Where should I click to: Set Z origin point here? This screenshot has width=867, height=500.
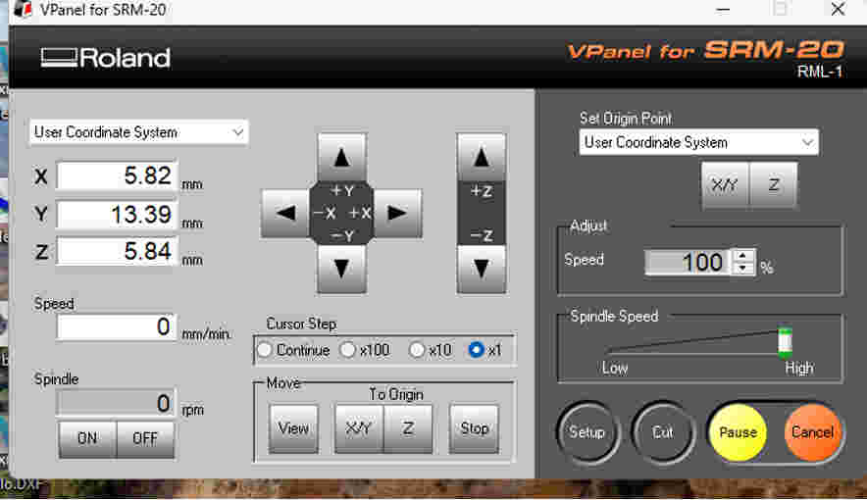[774, 184]
